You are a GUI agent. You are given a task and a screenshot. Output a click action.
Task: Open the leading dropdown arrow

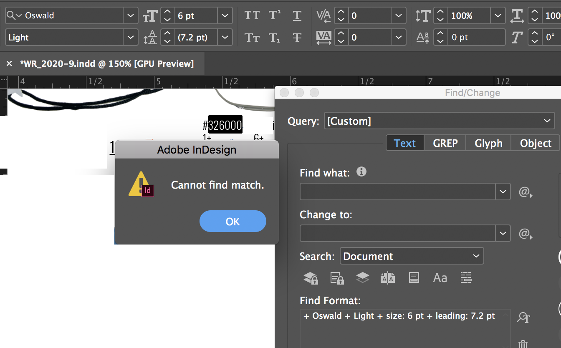click(x=225, y=38)
